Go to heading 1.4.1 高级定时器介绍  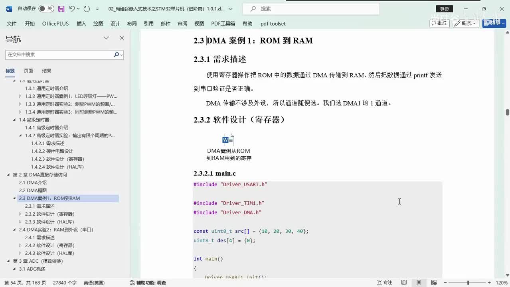pyautogui.click(x=47, y=128)
